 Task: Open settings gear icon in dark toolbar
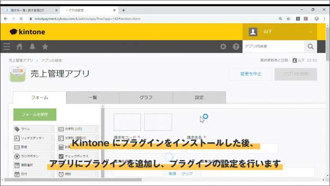point(223,46)
